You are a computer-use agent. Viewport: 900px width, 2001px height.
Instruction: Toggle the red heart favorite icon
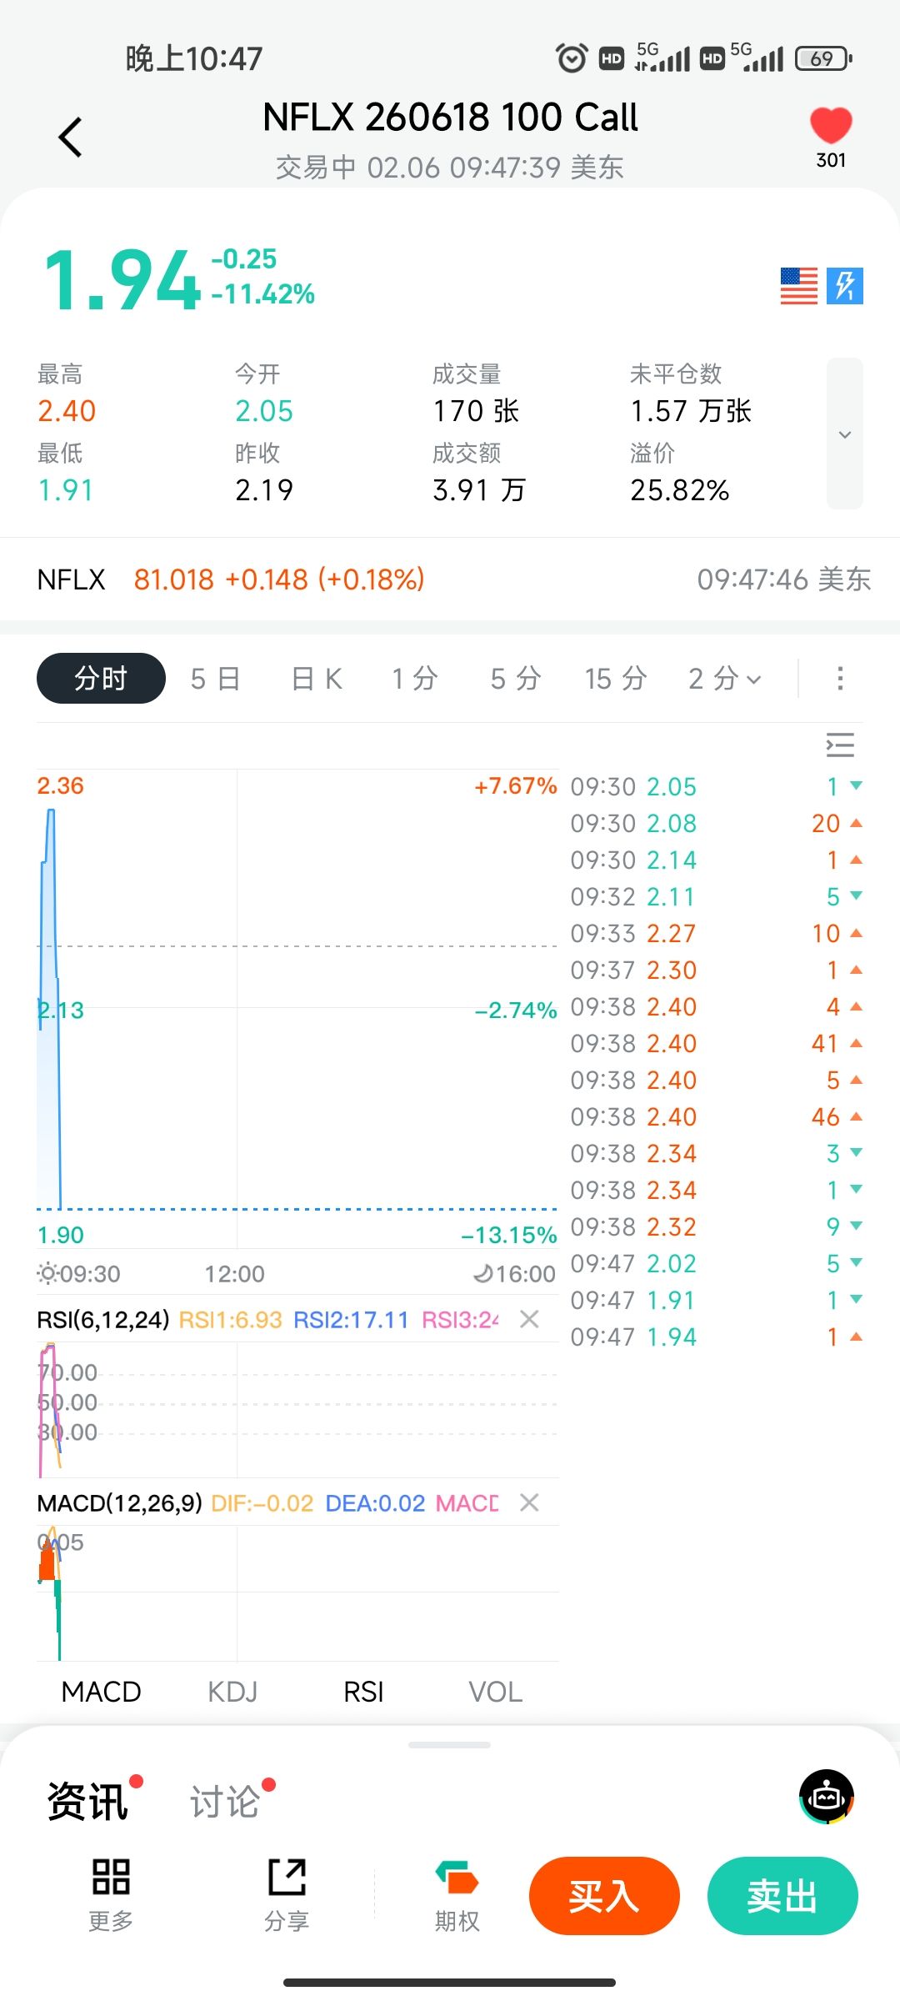[x=831, y=127]
